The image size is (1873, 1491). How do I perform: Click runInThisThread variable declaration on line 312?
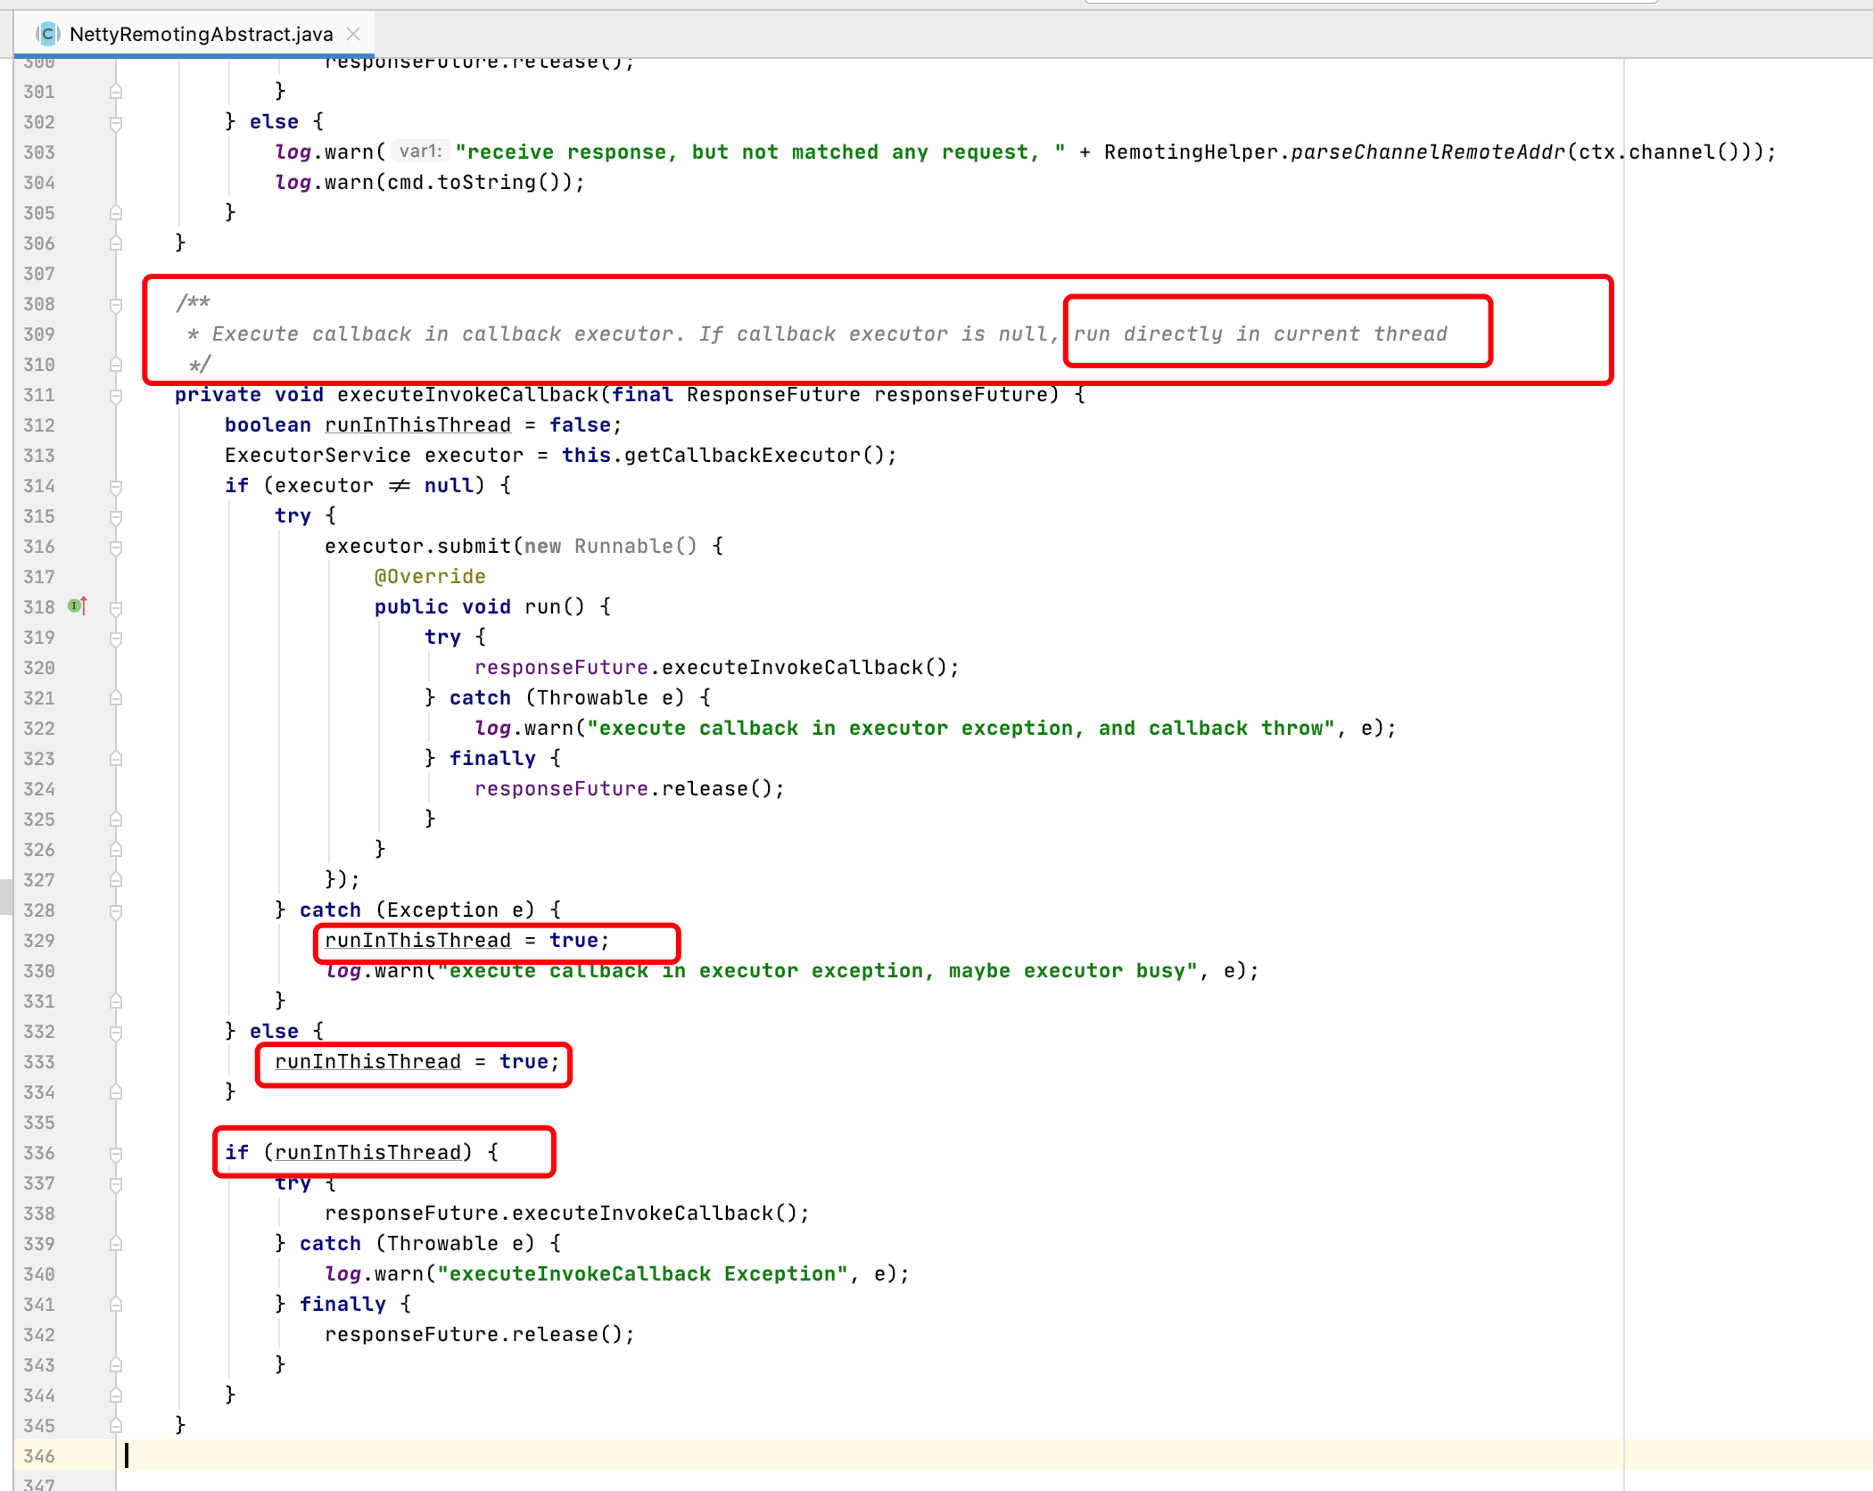point(417,425)
